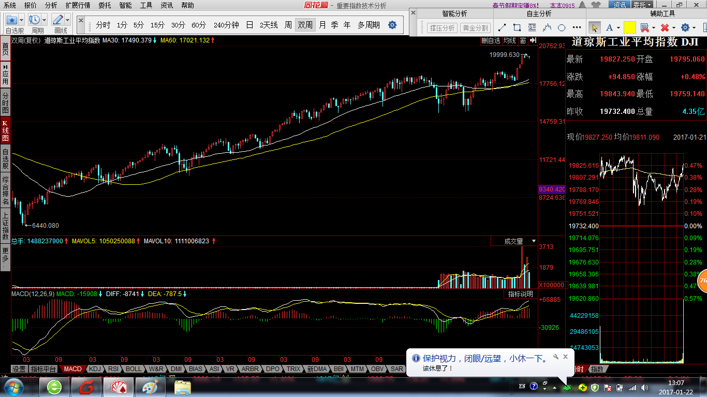Select the arrow pointer tool
Image resolution: width=707 pixels, height=397 pixels.
coord(594,27)
